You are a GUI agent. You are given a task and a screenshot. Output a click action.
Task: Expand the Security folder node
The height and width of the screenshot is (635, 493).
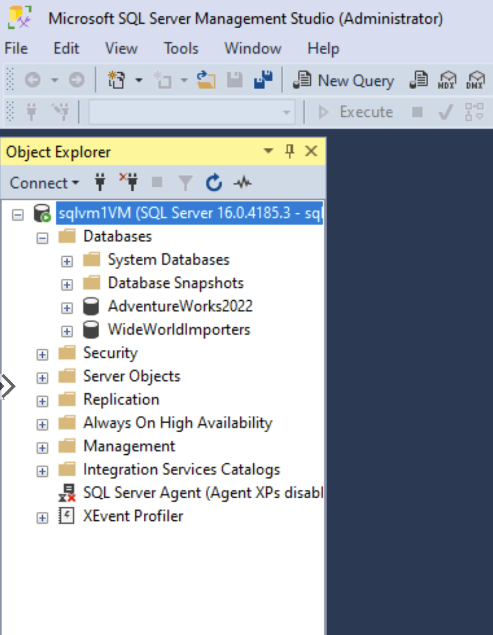(x=42, y=355)
